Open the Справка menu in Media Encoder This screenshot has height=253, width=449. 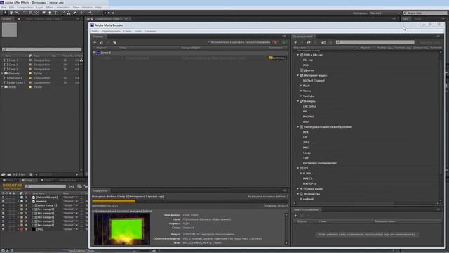[x=150, y=31]
